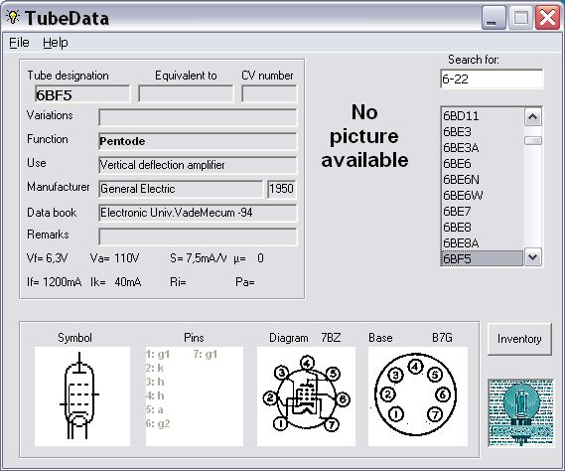Click the 7BZ pin diagram image
Image resolution: width=565 pixels, height=471 pixels.
306,396
